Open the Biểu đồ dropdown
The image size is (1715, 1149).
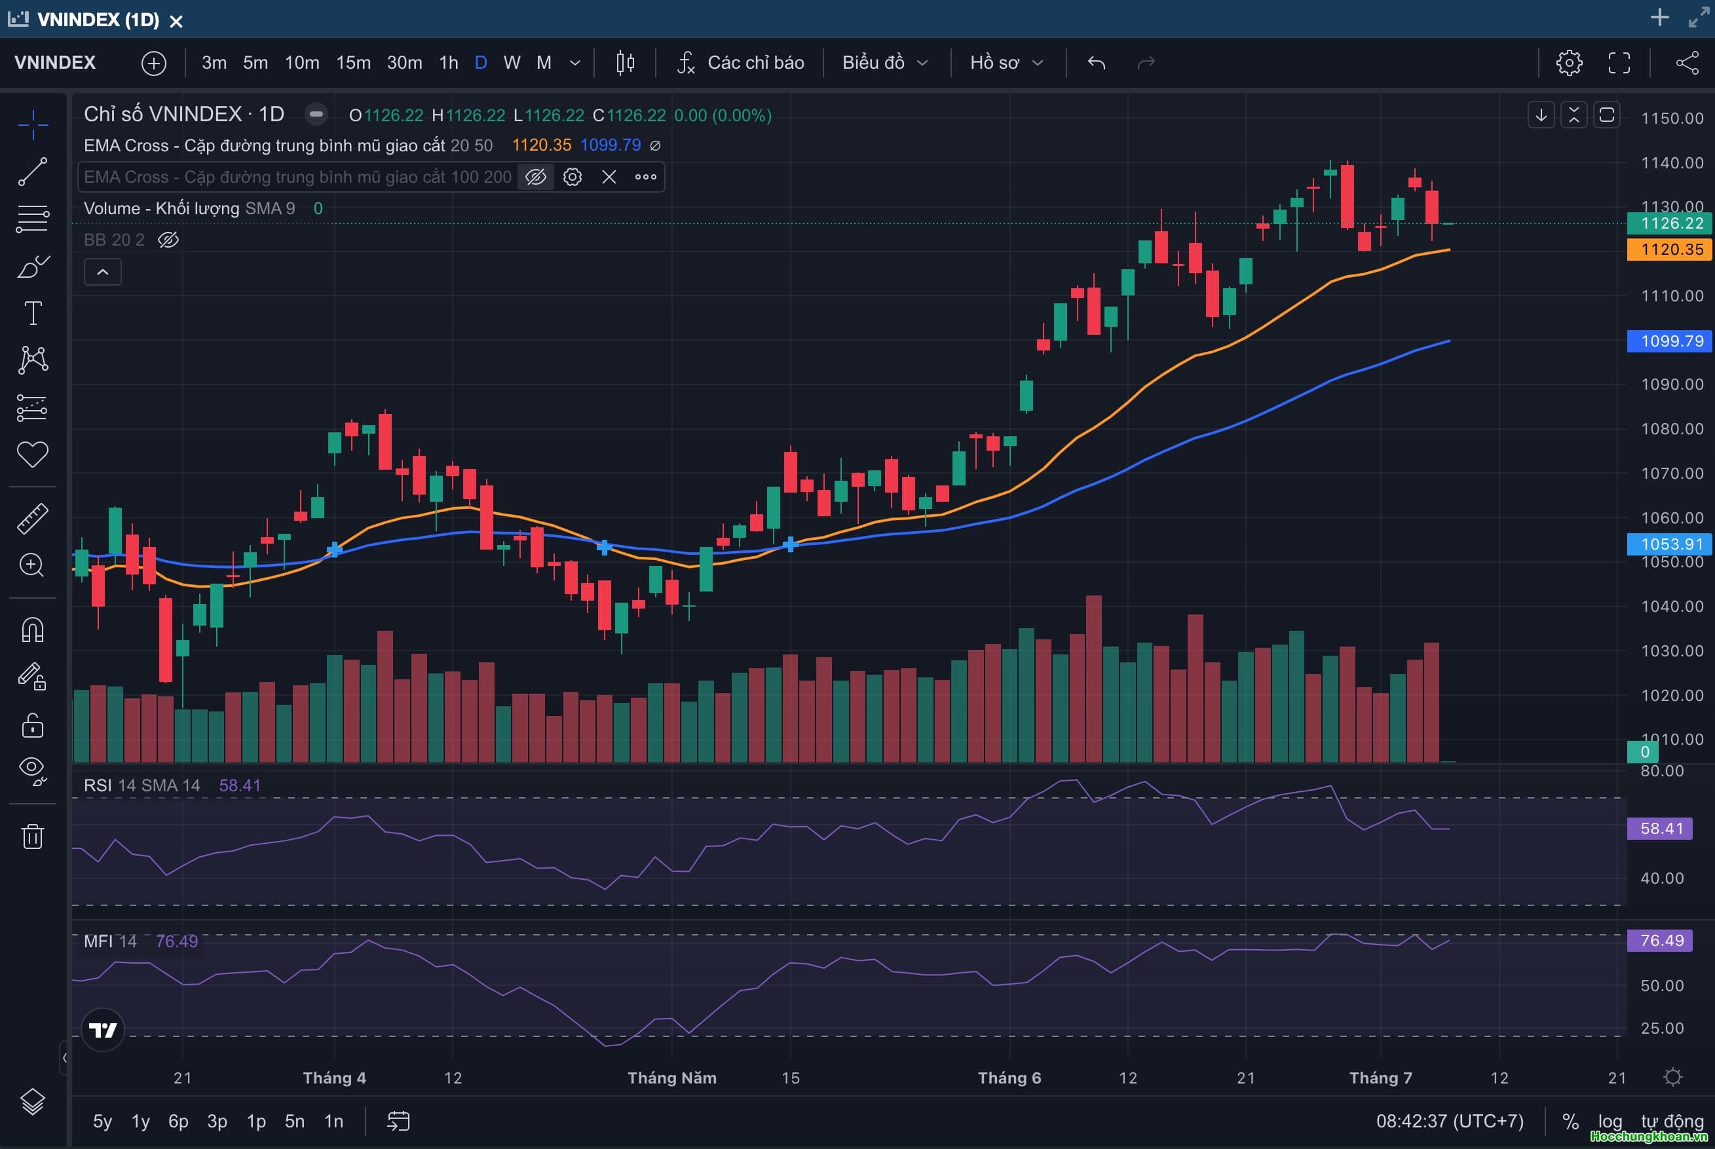(x=884, y=63)
